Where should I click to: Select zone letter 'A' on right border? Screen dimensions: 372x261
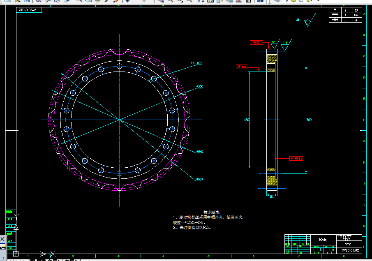click(x=364, y=14)
